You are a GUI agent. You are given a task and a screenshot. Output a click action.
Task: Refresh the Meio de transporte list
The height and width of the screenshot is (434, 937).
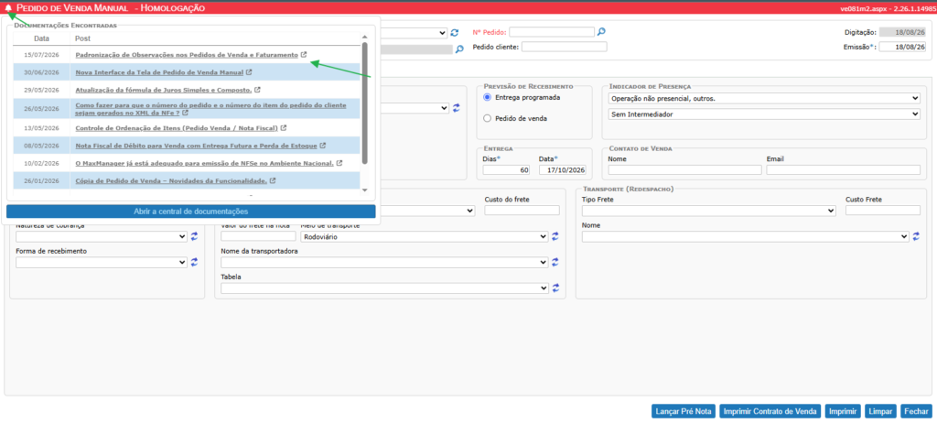555,237
